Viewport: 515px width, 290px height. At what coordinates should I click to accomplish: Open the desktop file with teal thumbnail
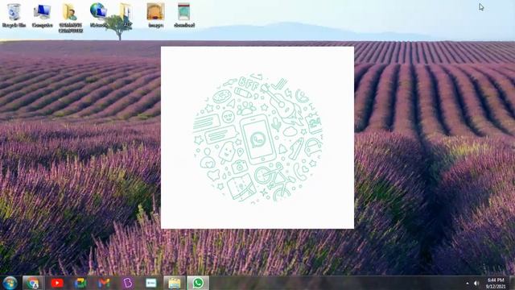[x=184, y=15]
